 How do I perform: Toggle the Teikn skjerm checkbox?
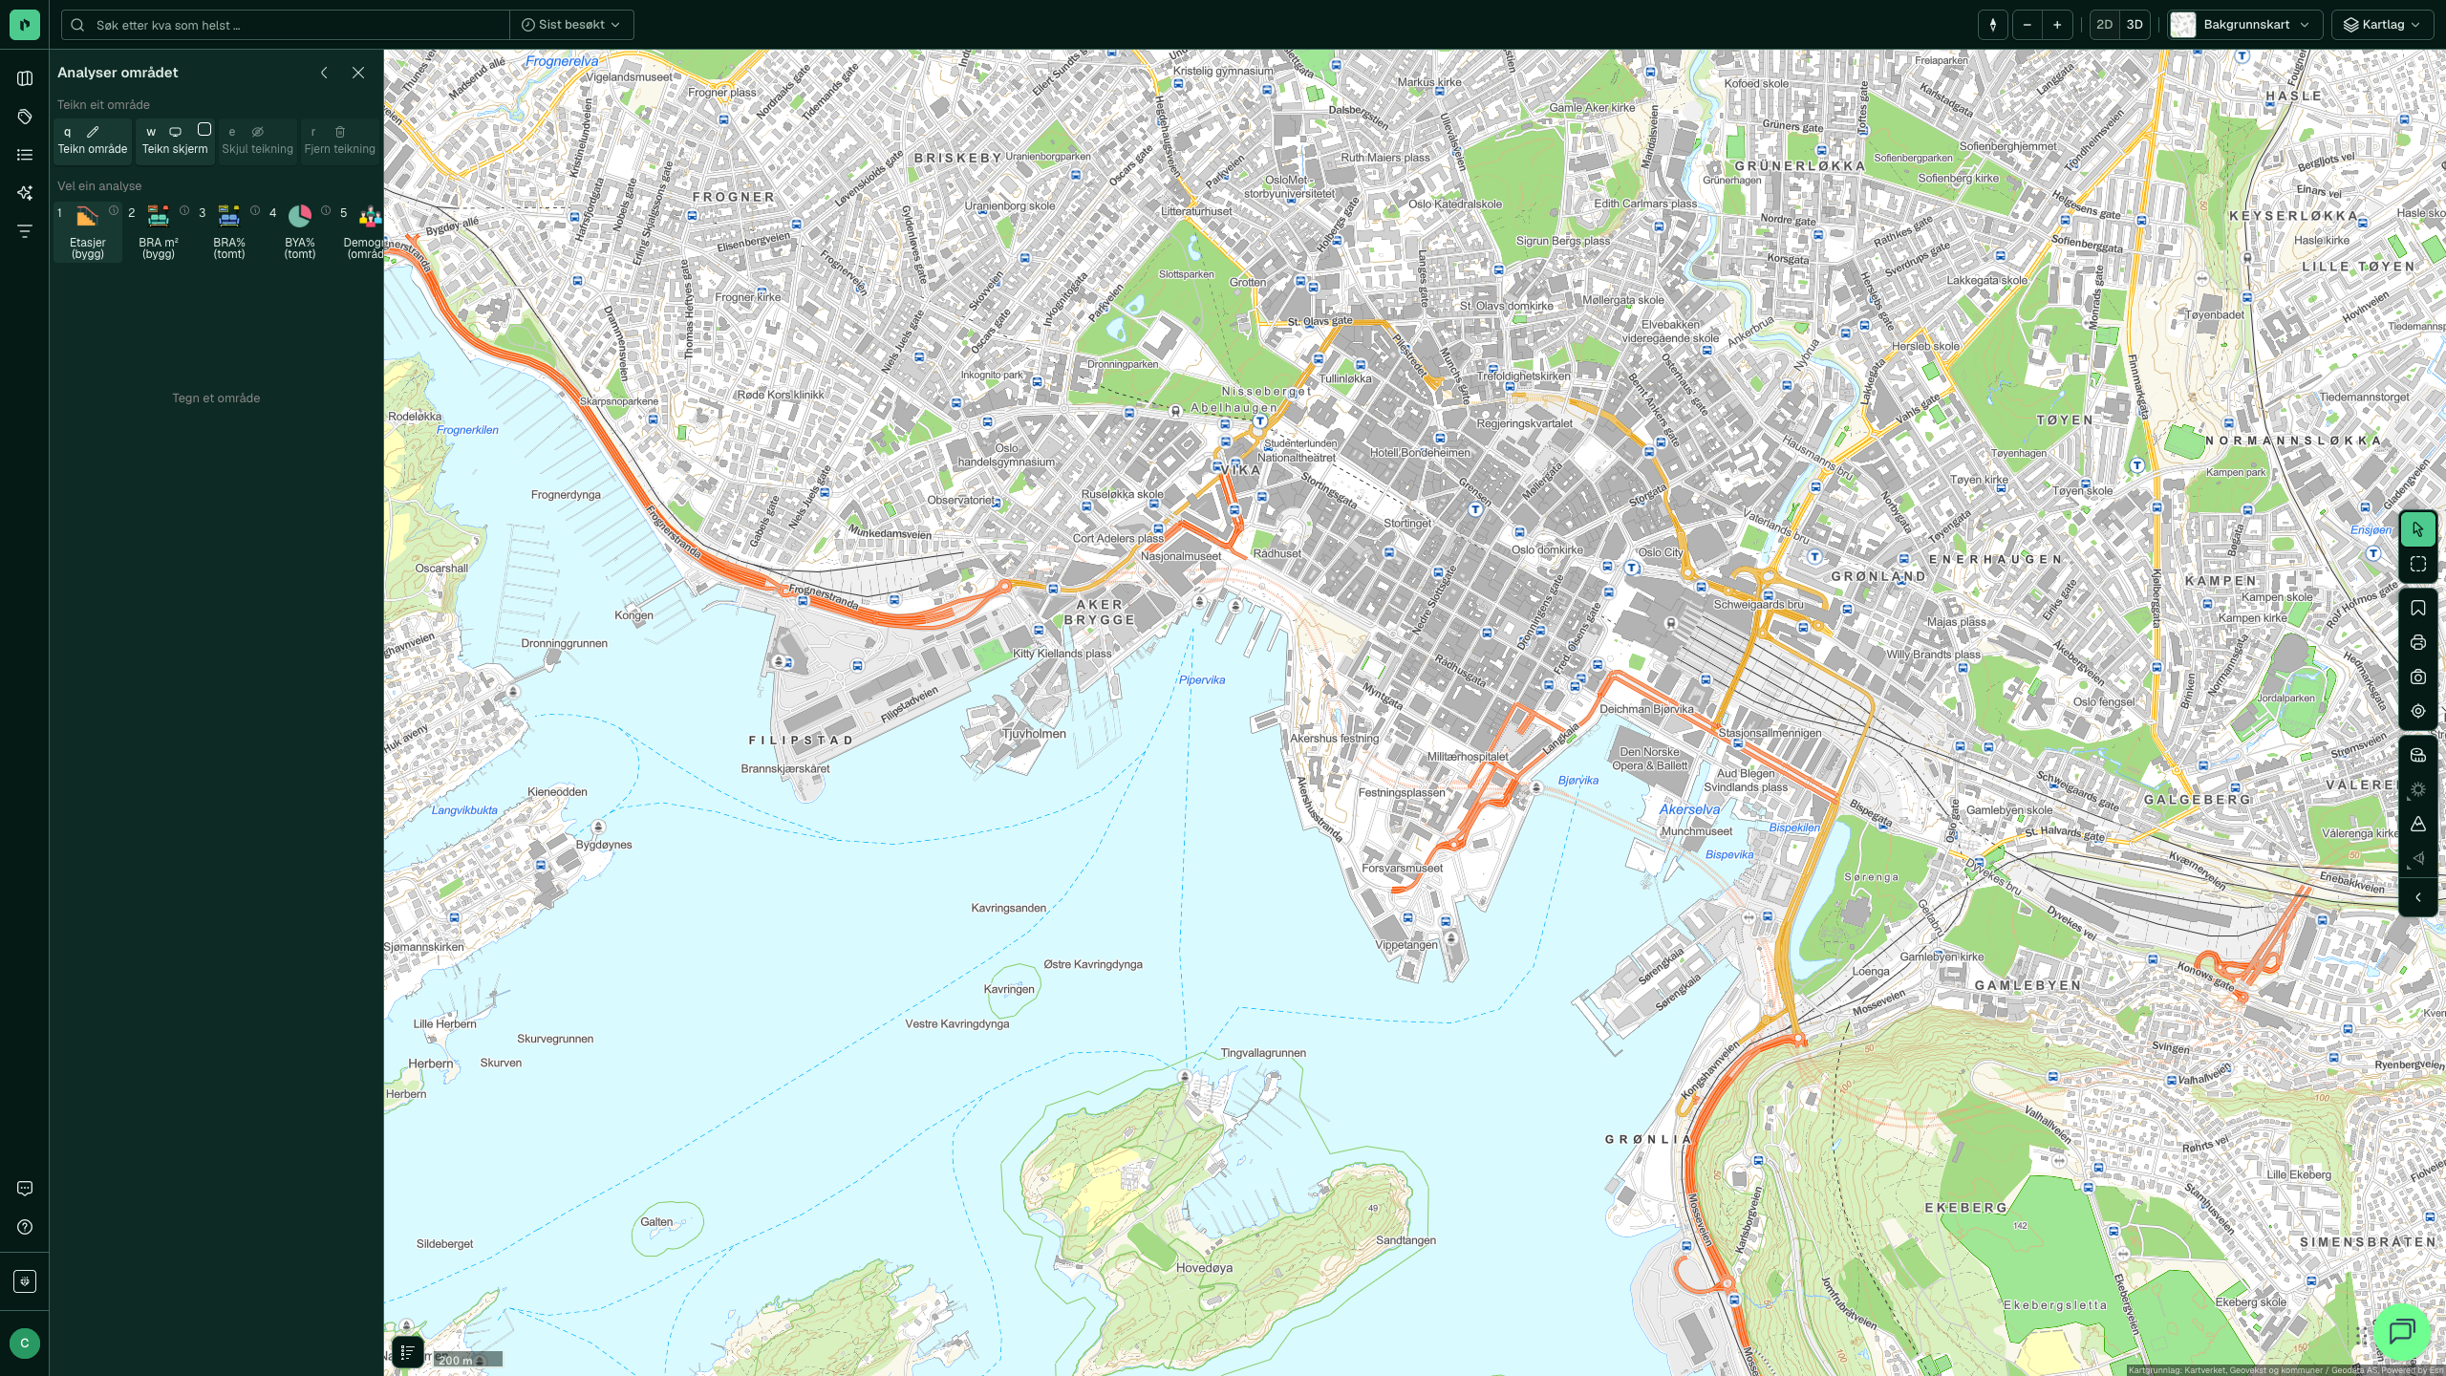pyautogui.click(x=204, y=129)
